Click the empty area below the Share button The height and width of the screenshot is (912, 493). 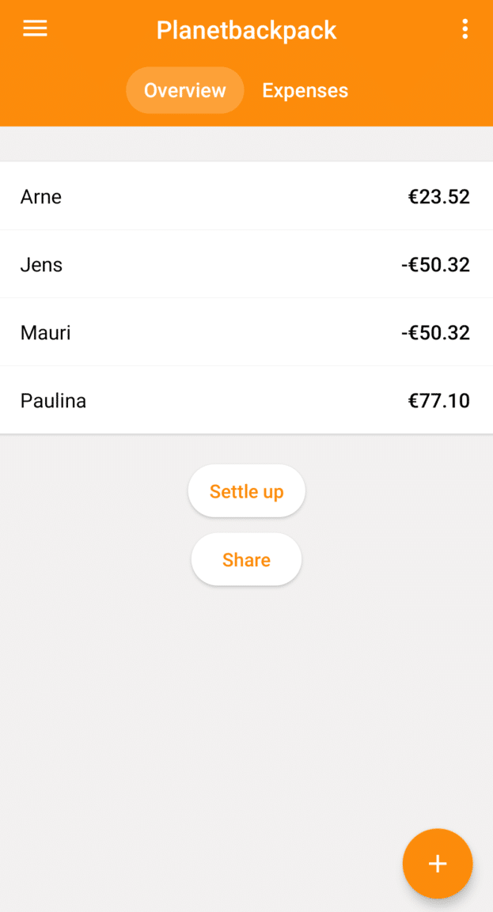coord(246,712)
